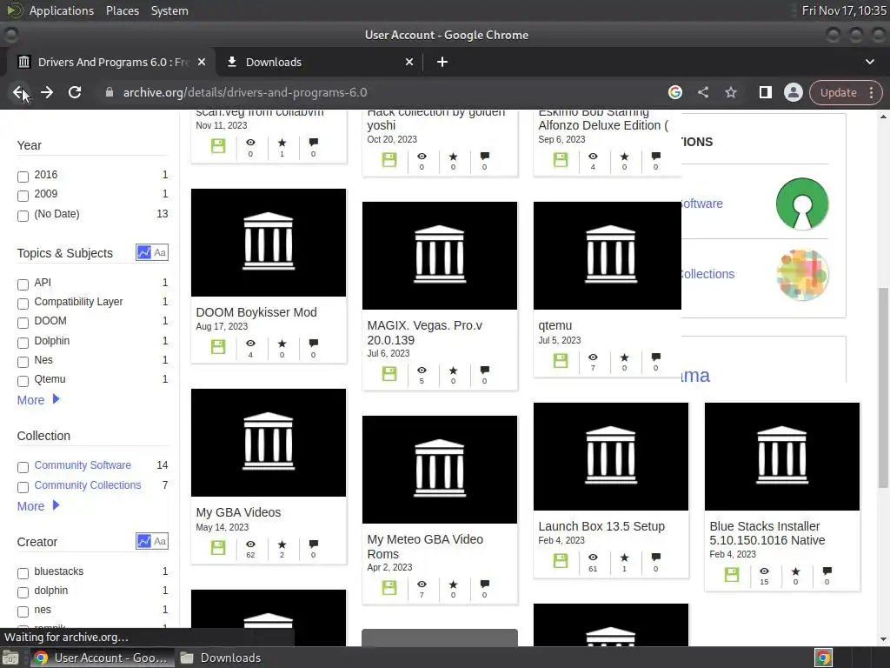Enable the API topic filter
The width and height of the screenshot is (890, 668).
point(23,284)
